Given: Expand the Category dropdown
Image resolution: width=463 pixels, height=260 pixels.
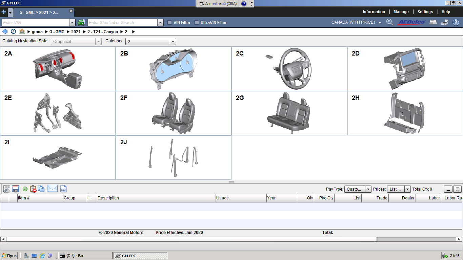Looking at the screenshot, I should coord(173,42).
